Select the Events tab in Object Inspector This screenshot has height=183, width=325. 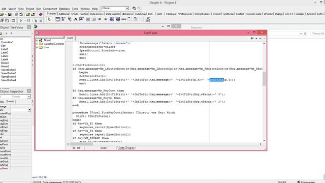10,101
